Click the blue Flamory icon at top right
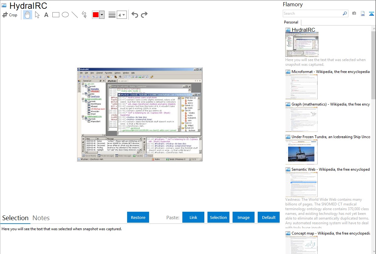 tap(371, 13)
